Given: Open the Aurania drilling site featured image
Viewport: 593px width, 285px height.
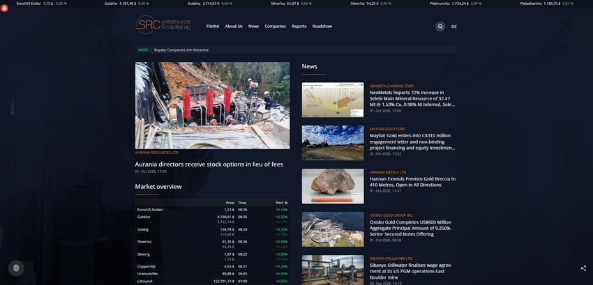Looking at the screenshot, I should click(213, 105).
